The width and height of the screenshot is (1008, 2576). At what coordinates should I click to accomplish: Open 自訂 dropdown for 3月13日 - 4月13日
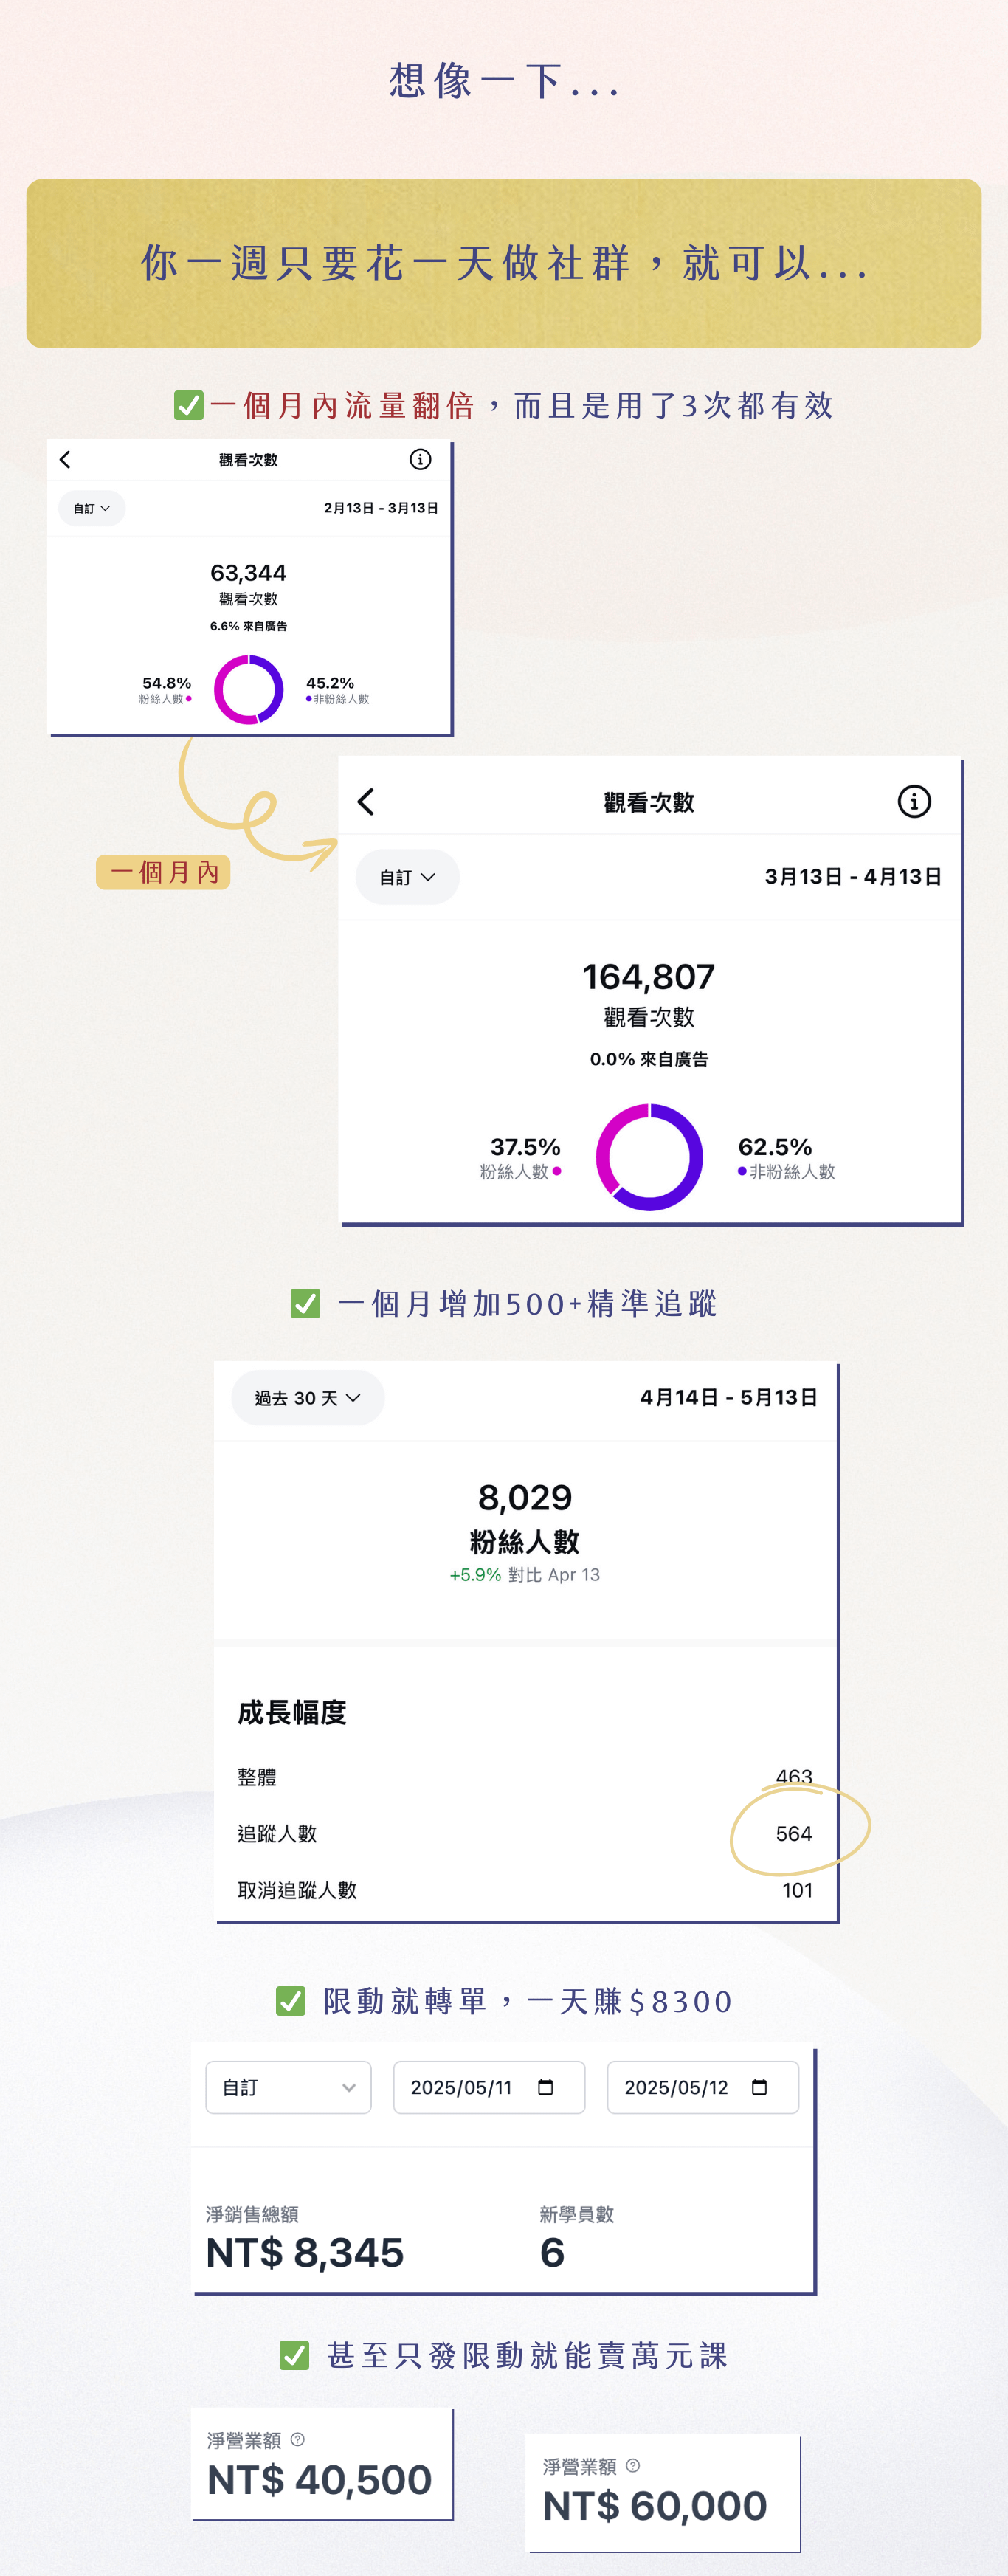click(x=407, y=877)
